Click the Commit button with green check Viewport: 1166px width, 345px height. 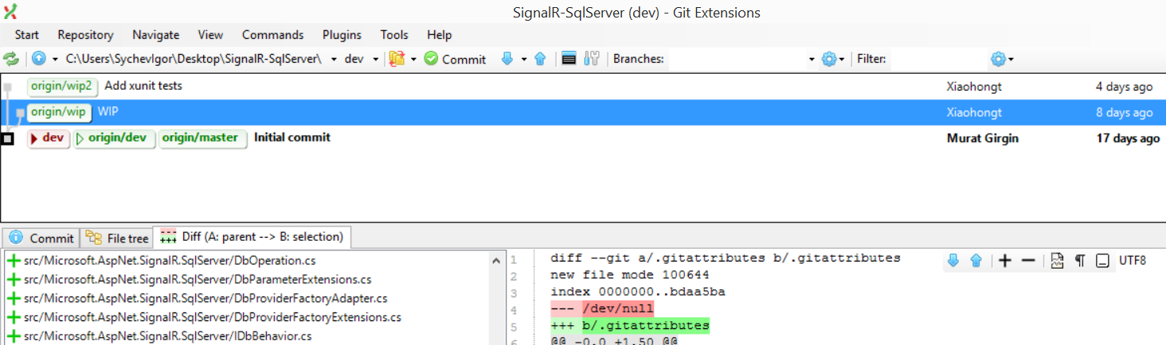[455, 59]
